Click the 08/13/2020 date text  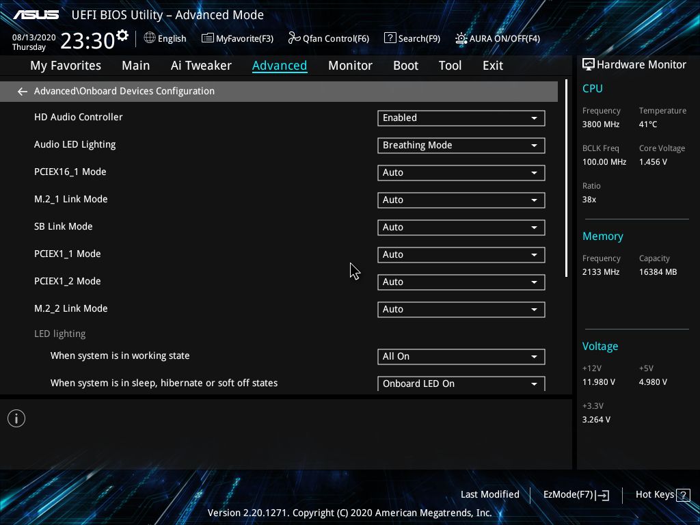(34, 38)
